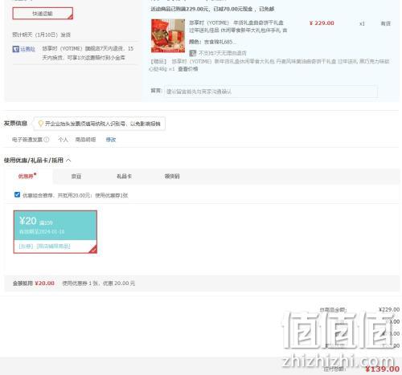
Task: Click the product title link
Action: tap(238, 26)
